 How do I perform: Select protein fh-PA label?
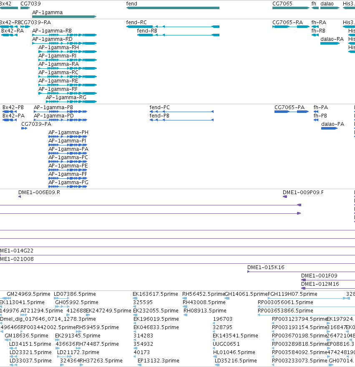point(320,107)
